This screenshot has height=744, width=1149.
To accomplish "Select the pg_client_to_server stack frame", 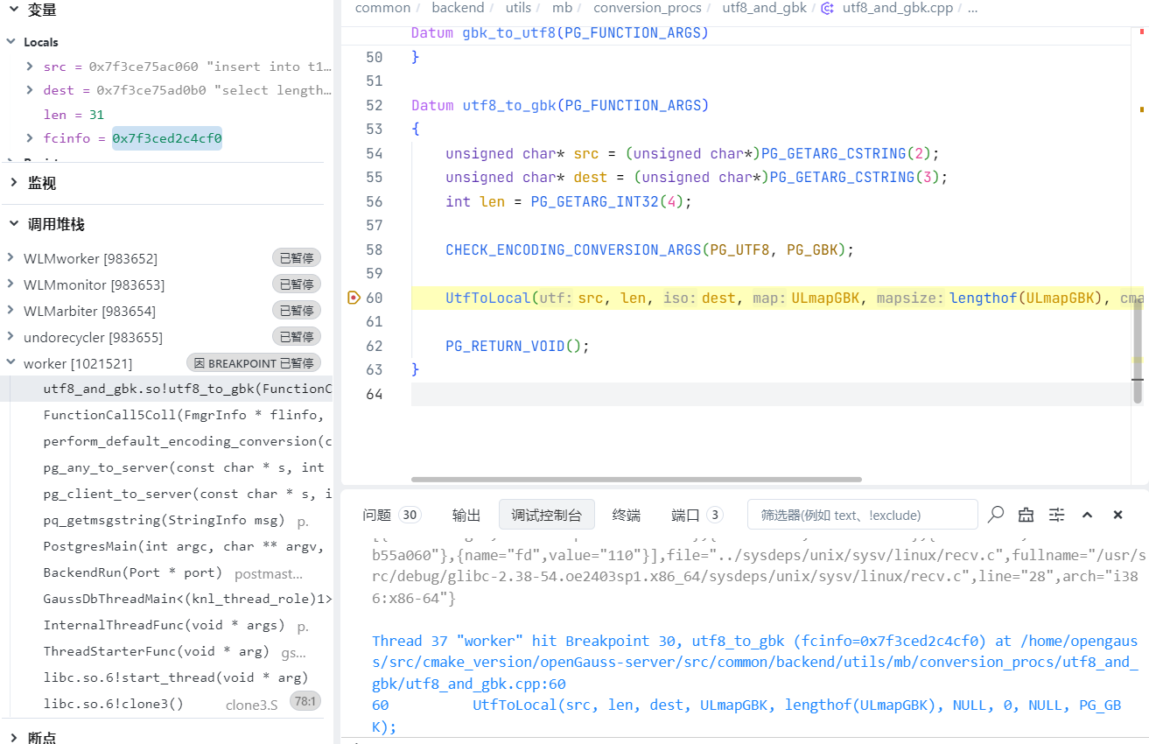I will pos(166,494).
